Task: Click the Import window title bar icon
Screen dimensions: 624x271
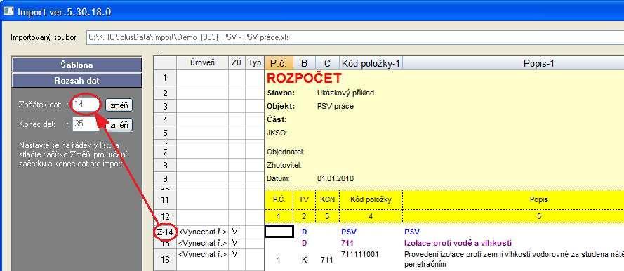Action: pyautogui.click(x=8, y=11)
